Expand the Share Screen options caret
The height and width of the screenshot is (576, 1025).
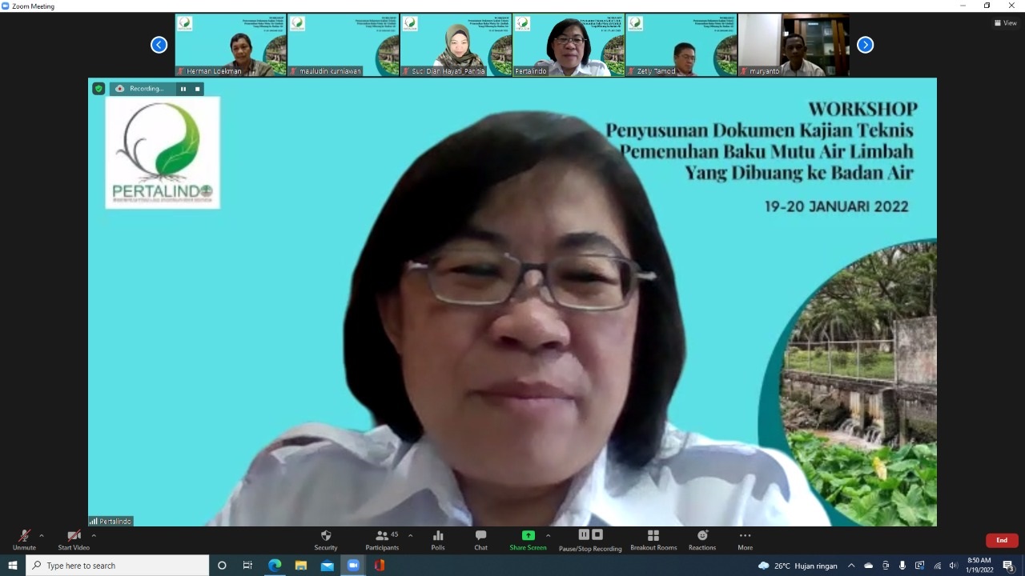548,536
